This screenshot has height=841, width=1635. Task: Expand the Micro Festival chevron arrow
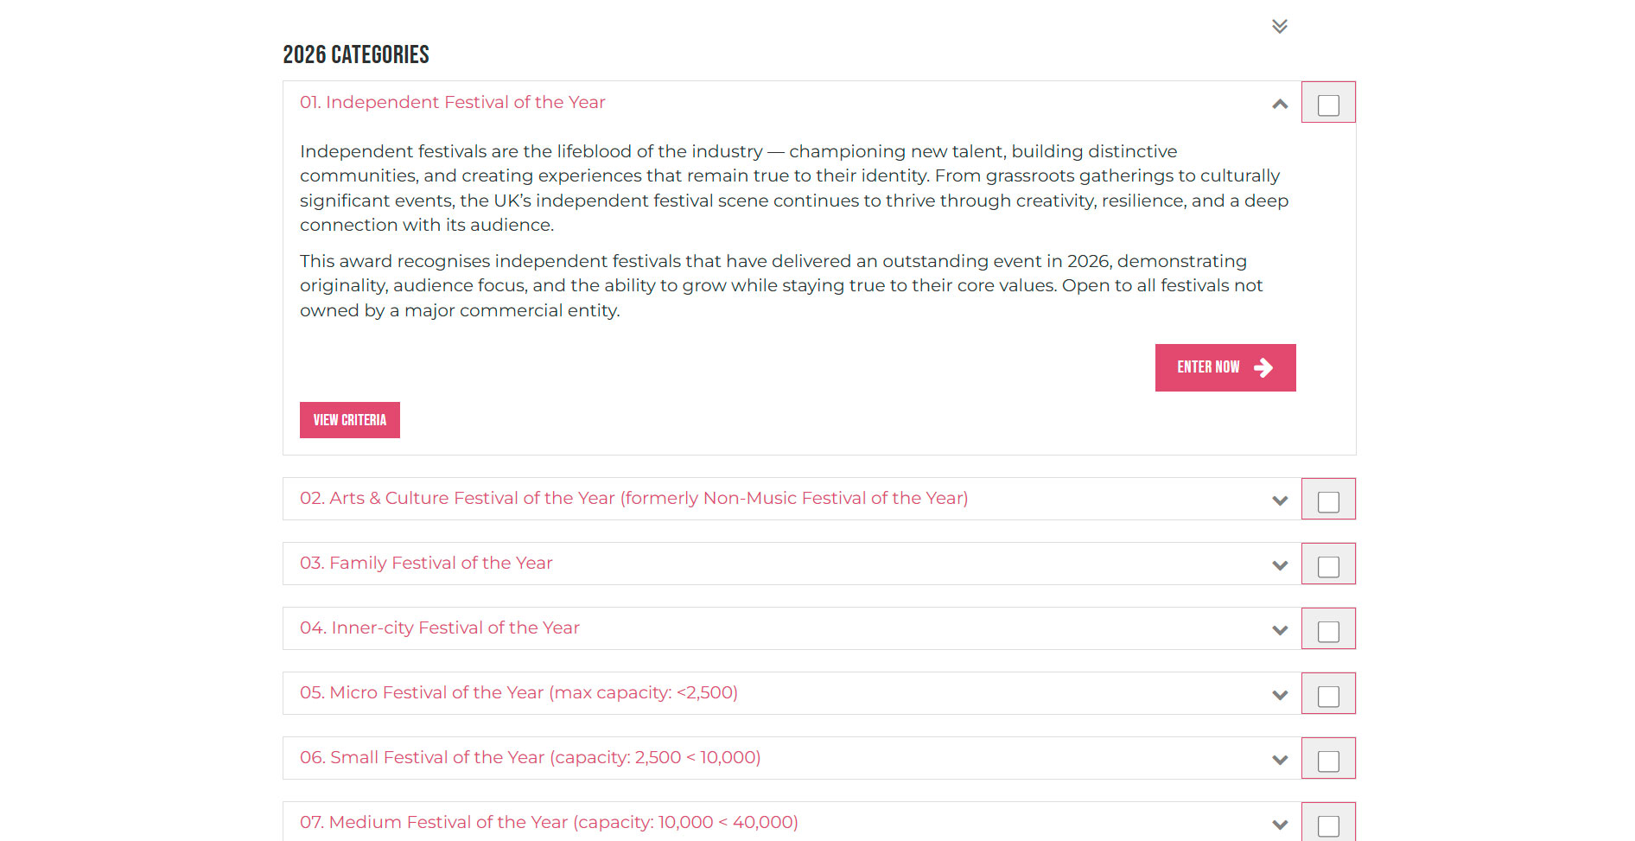click(1280, 695)
